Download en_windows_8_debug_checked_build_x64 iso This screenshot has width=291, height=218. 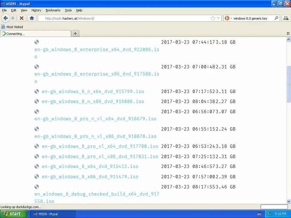97,198
